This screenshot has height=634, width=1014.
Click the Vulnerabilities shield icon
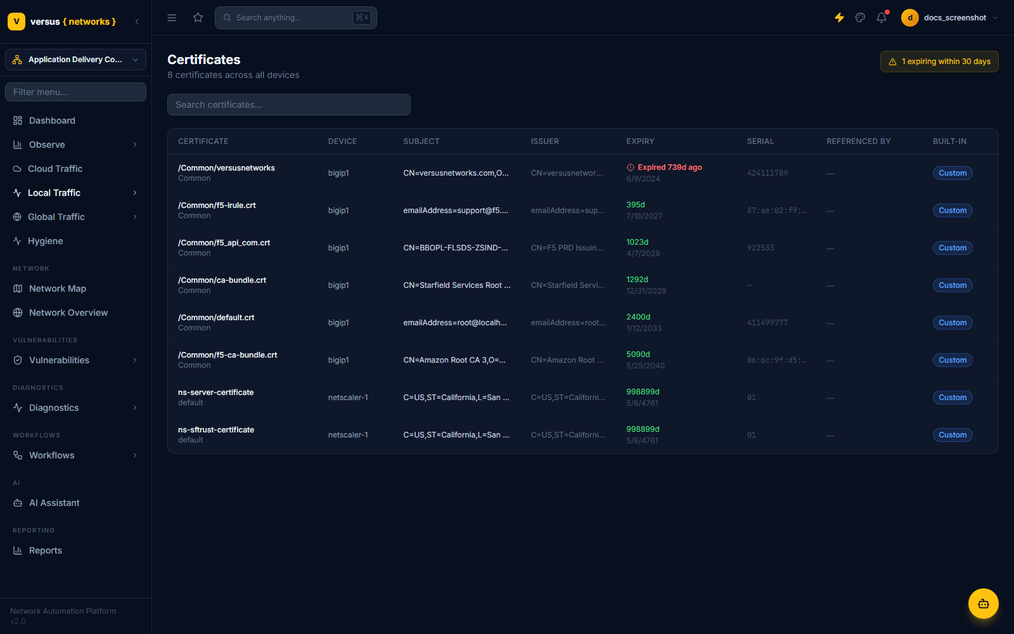18,360
